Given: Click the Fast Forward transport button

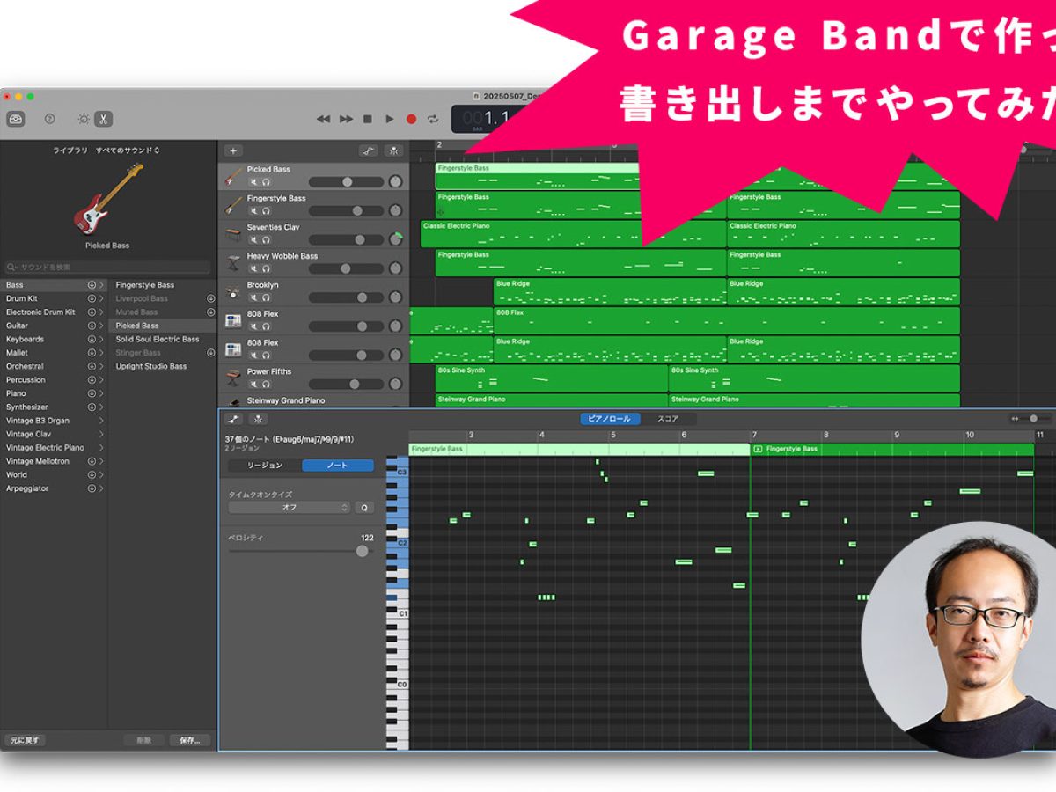Looking at the screenshot, I should pos(347,119).
